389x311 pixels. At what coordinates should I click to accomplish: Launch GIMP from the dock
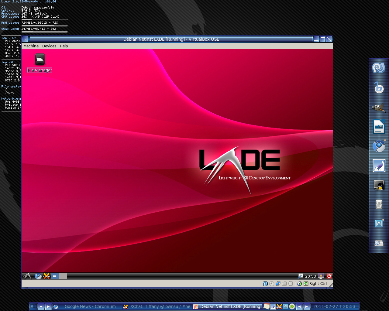(x=379, y=108)
